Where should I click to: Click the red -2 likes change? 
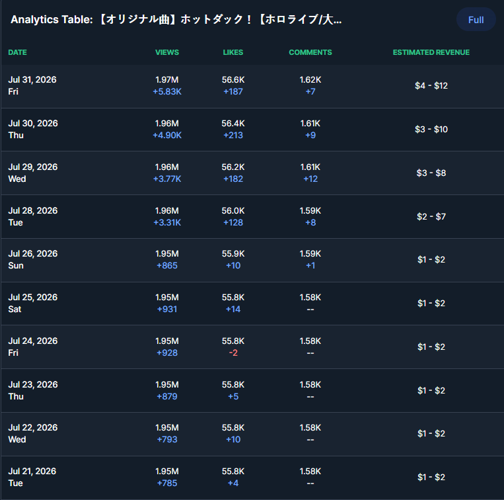point(233,353)
